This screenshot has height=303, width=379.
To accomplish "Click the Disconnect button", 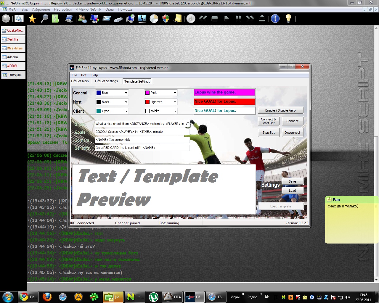I will point(293,133).
